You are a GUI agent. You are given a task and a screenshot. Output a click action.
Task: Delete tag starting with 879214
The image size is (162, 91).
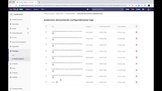point(136,51)
